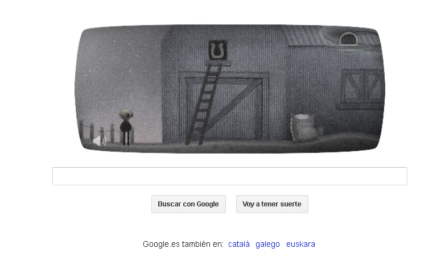This screenshot has height=269, width=441.
Task: Click the wooden shelf under the shuttered window
Action: [x=360, y=106]
